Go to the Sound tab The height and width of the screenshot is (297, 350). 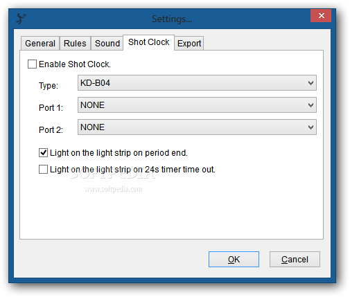coord(107,44)
